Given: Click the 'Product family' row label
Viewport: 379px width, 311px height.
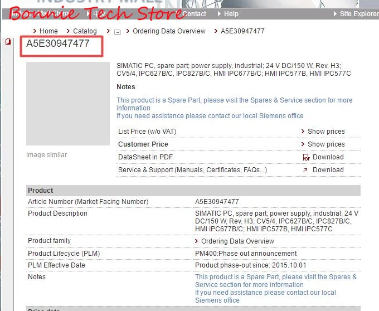Looking at the screenshot, I should [x=49, y=240].
